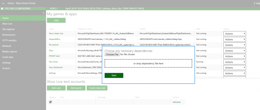Image resolution: width=260 pixels, height=110 pixels.
Task: Open the Crash data page
Action: point(23,57)
